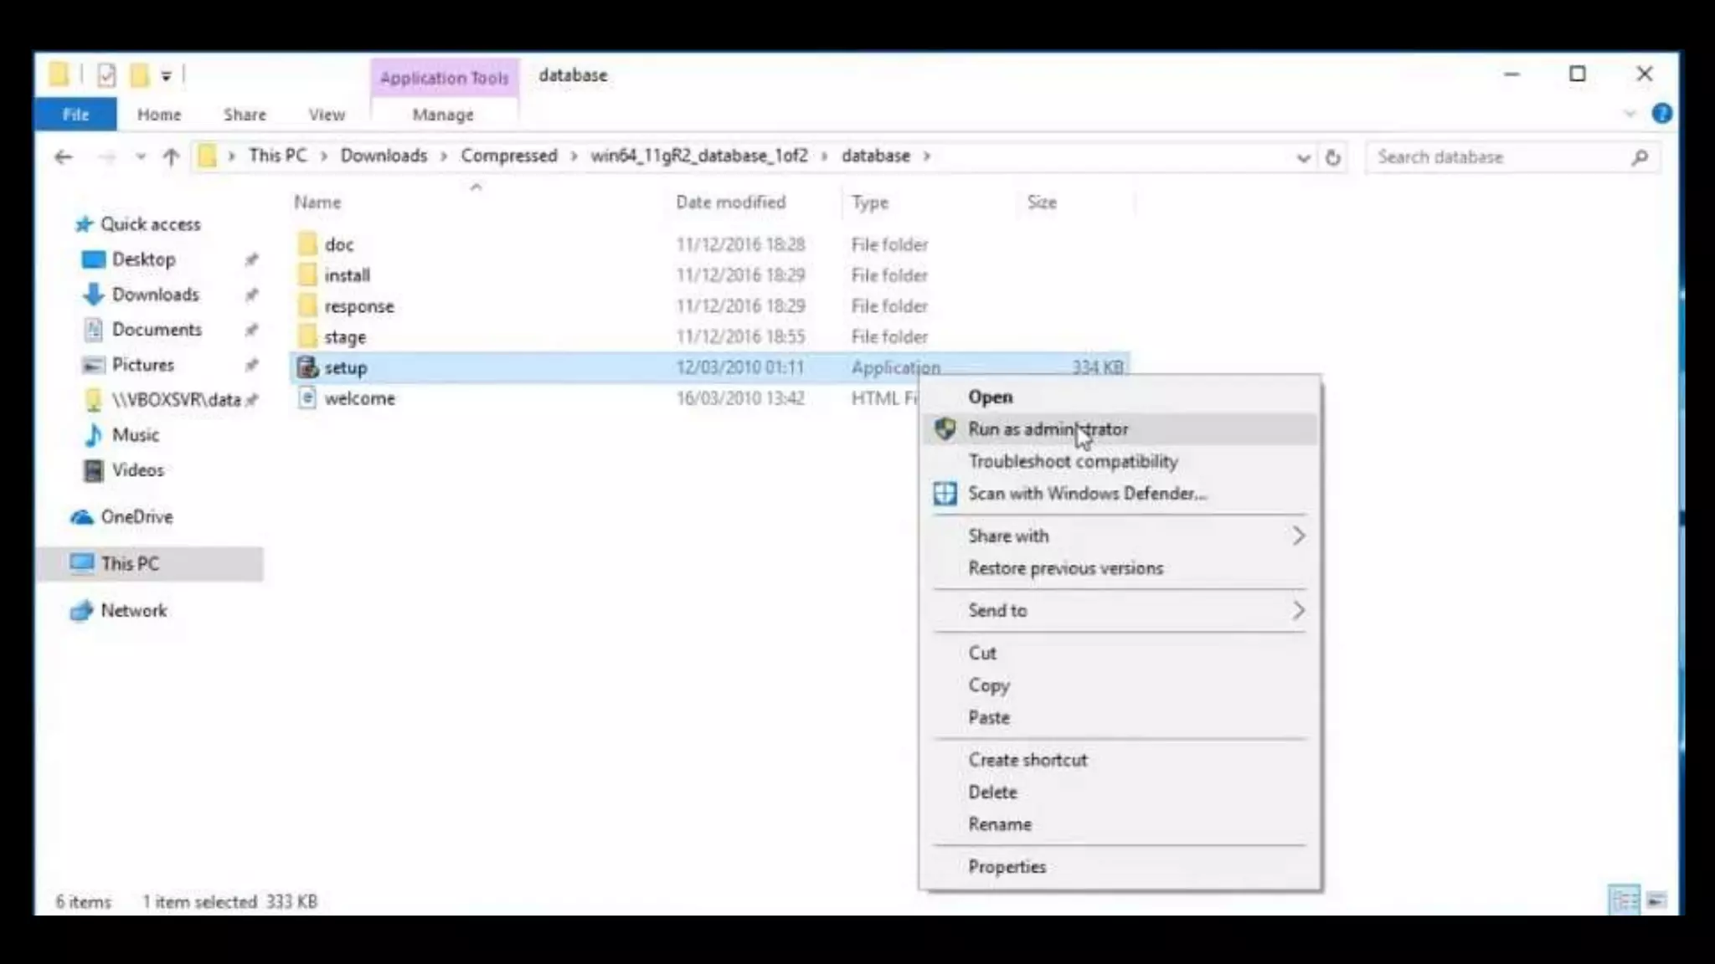1715x964 pixels.
Task: Click Scan with Windows Defender icon
Action: pyautogui.click(x=945, y=494)
